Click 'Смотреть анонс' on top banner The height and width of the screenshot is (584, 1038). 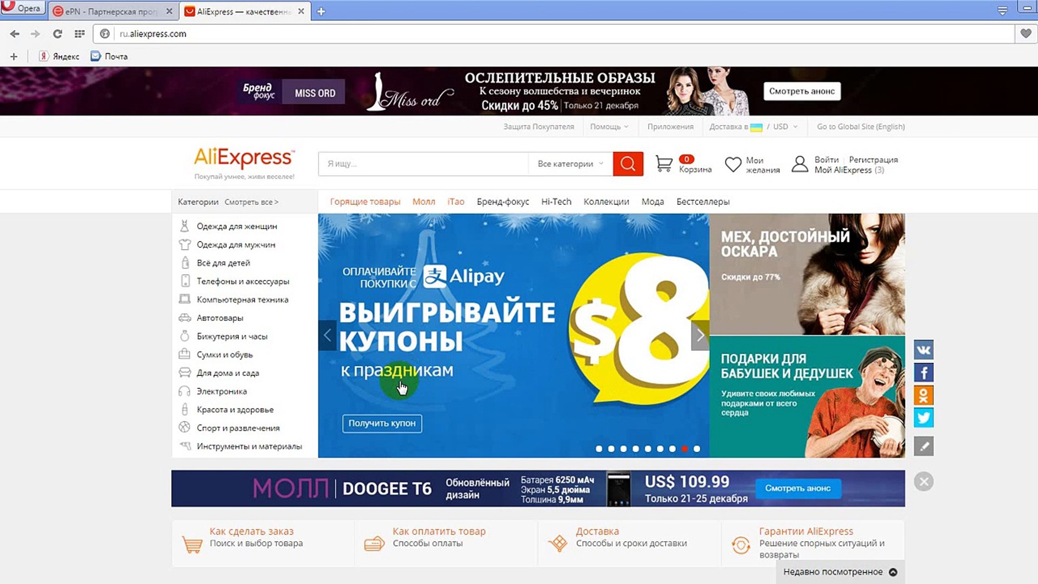[802, 91]
